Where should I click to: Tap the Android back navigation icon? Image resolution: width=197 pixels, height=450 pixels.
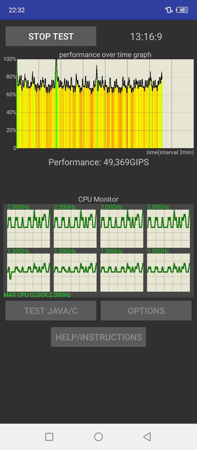(x=147, y=437)
